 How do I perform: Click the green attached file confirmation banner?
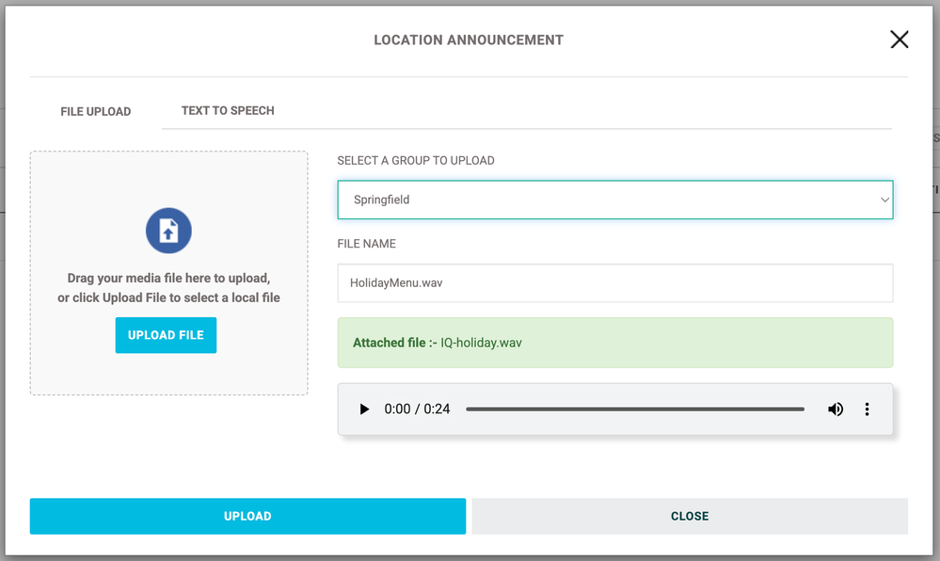click(614, 343)
